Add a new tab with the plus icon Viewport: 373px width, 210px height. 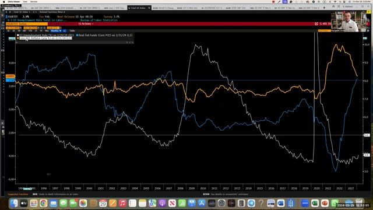(324, 8)
